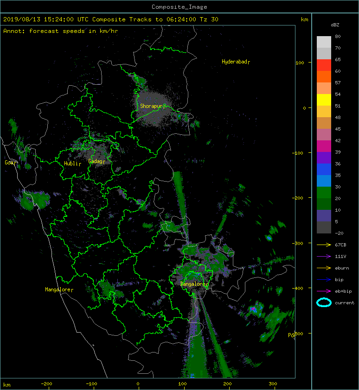Click the 80 value on dBZ scale
Viewport: 359px width, 390px height.
[x=338, y=36]
